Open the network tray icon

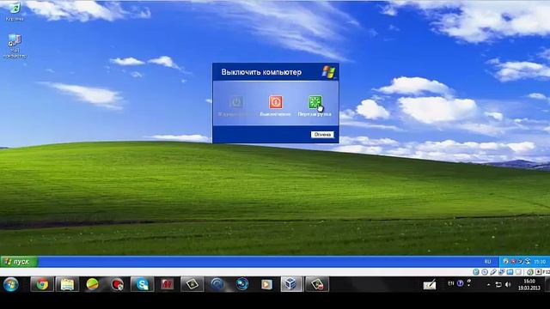click(x=498, y=285)
